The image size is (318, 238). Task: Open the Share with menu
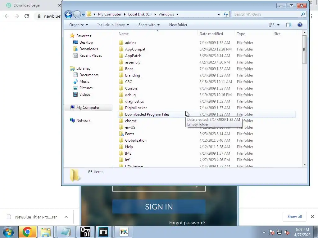point(149,25)
